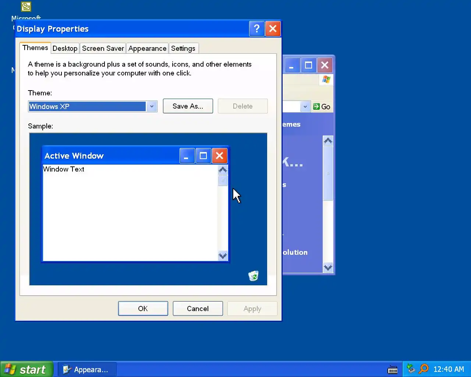Viewport: 471px width, 377px height.
Task: Click the Save As... button
Action: click(x=188, y=106)
